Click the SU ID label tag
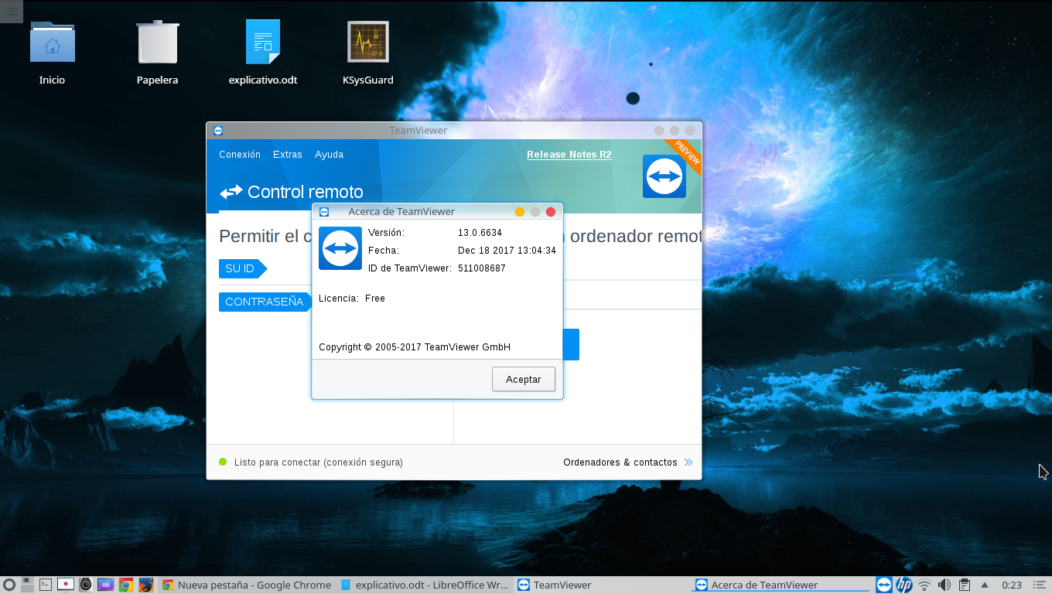 point(242,268)
